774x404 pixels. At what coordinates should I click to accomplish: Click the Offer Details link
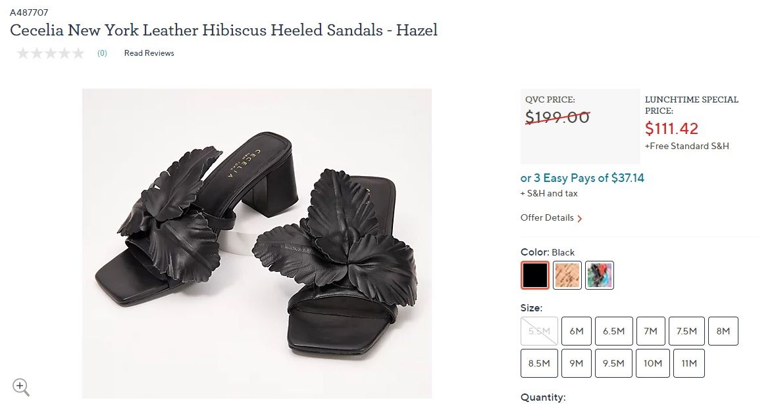547,218
